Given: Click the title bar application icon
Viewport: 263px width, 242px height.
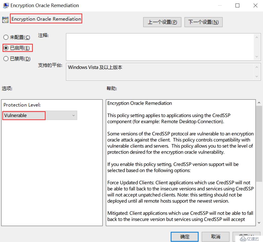Looking at the screenshot, I should click(x=6, y=6).
